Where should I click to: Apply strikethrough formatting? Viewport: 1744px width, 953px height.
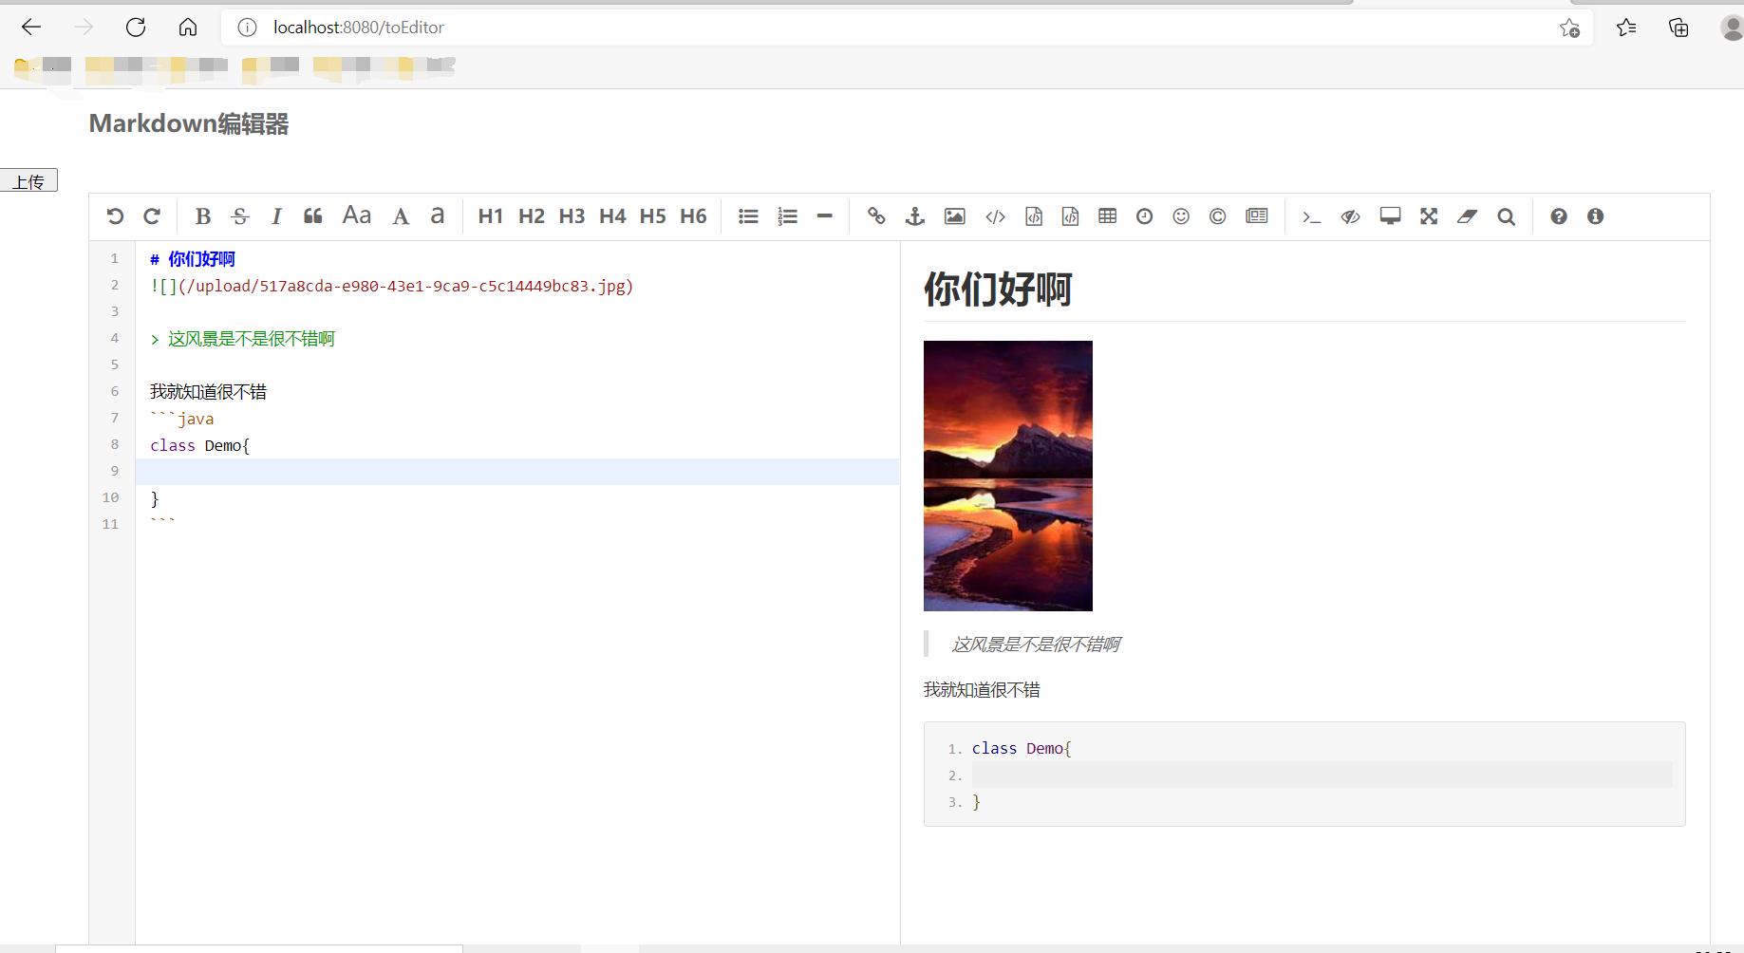point(240,216)
